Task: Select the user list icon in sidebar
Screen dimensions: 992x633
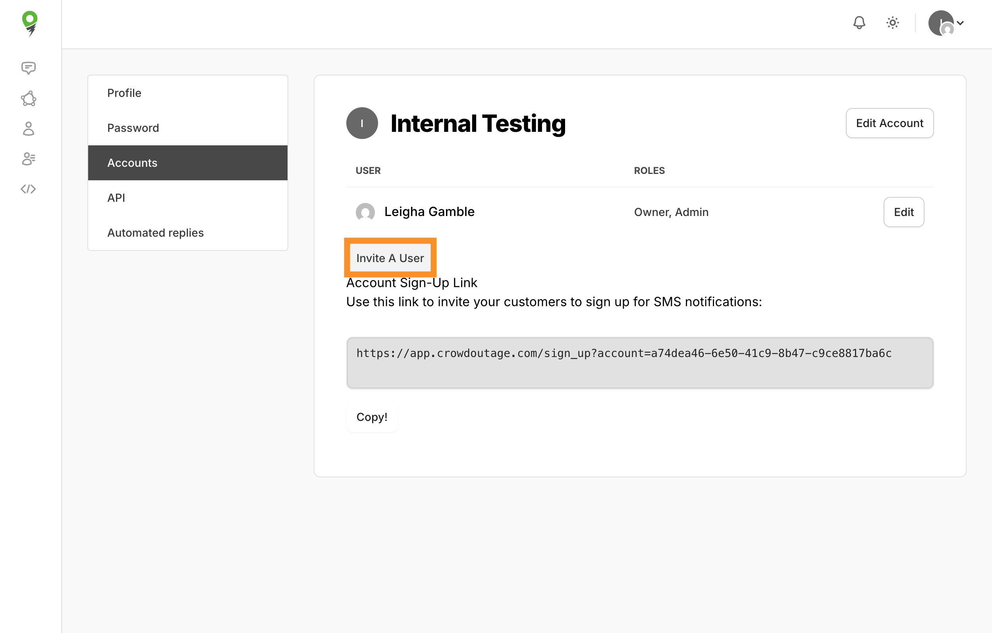Action: [28, 159]
